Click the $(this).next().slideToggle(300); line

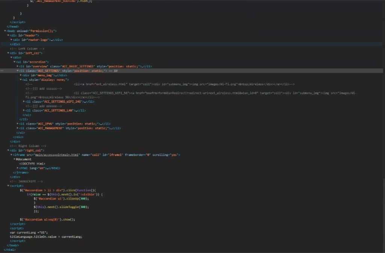tap(61, 207)
